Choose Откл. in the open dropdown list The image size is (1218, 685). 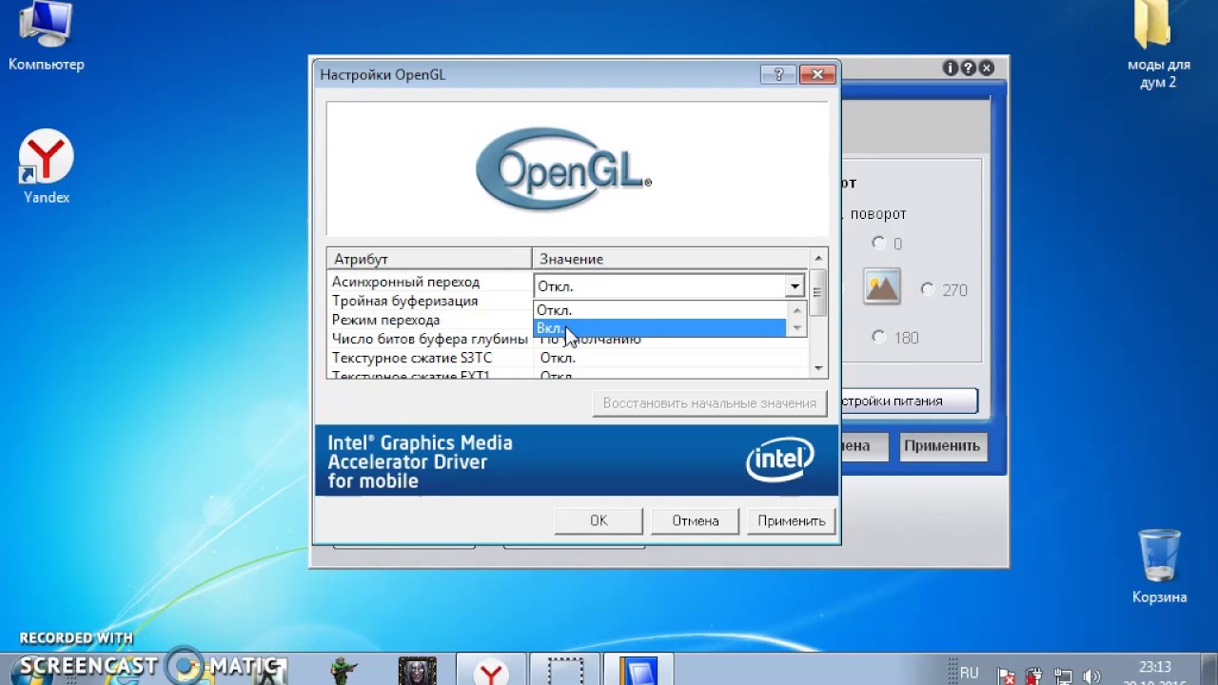[659, 310]
